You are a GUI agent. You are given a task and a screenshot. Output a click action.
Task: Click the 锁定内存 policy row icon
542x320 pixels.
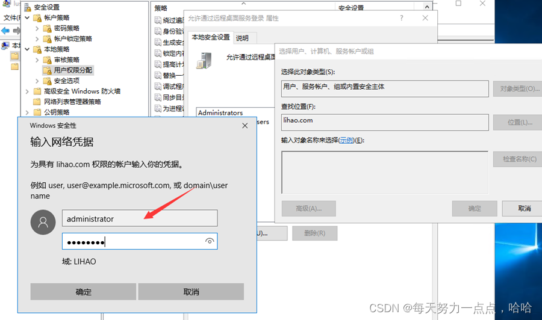158,54
